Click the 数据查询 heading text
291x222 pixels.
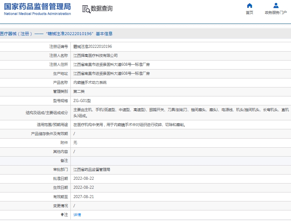point(101,9)
